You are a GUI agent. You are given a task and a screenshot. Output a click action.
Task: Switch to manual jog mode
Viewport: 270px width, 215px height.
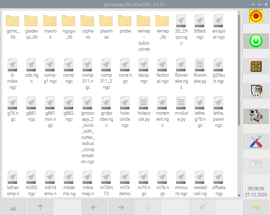click(256, 66)
